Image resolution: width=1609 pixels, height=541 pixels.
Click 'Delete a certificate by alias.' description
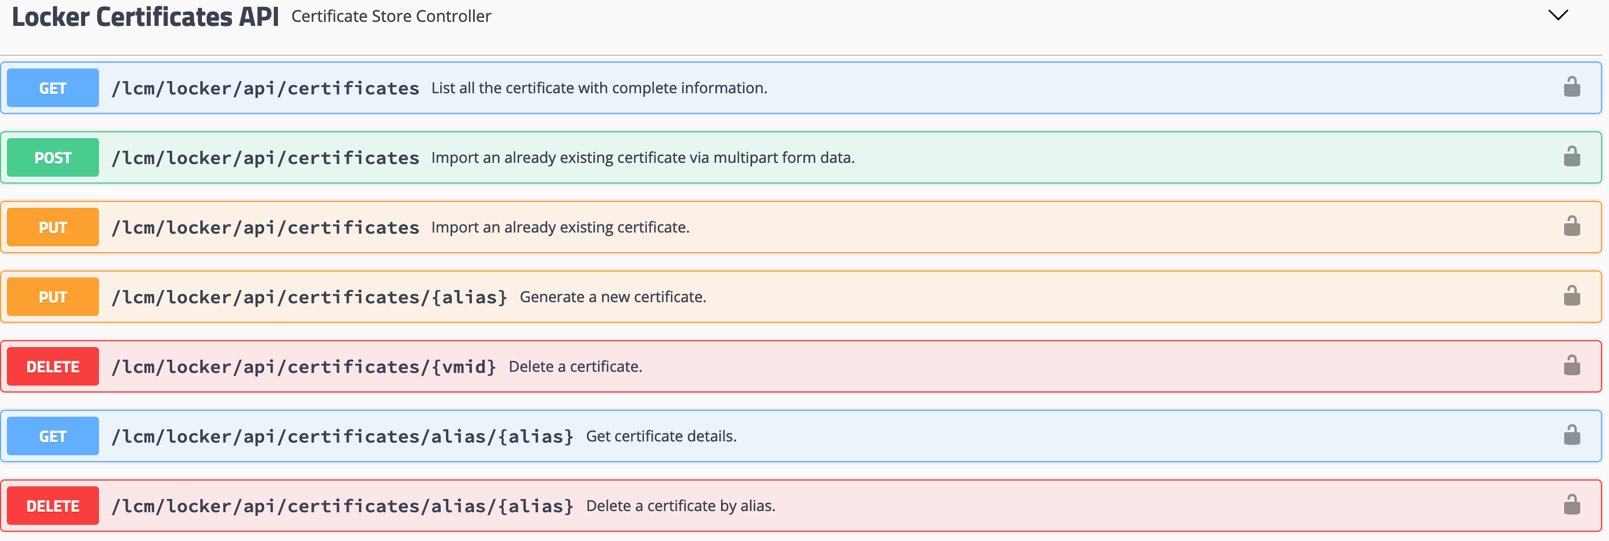(x=681, y=506)
